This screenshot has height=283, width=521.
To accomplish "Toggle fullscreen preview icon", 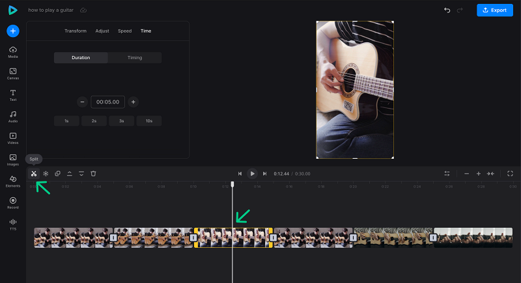I will (x=510, y=174).
